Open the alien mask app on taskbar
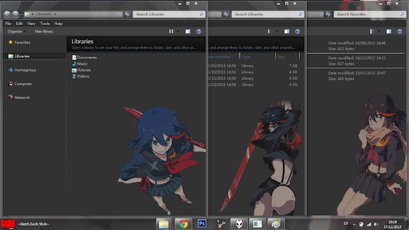 pyautogui.click(x=239, y=224)
